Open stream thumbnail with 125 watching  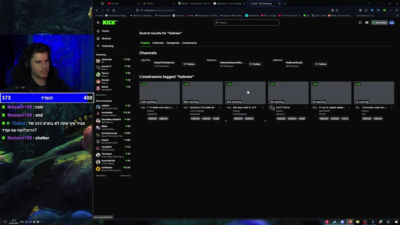[x=288, y=93]
